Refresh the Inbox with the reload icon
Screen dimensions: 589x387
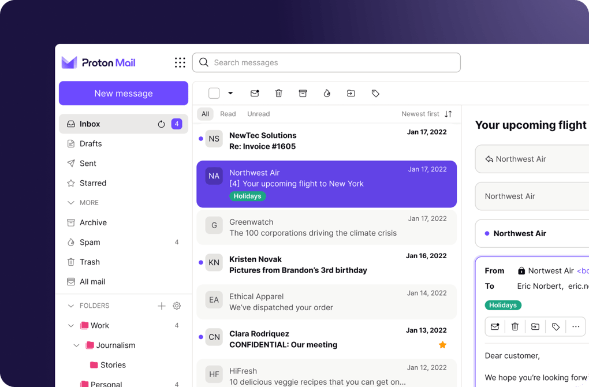point(161,124)
